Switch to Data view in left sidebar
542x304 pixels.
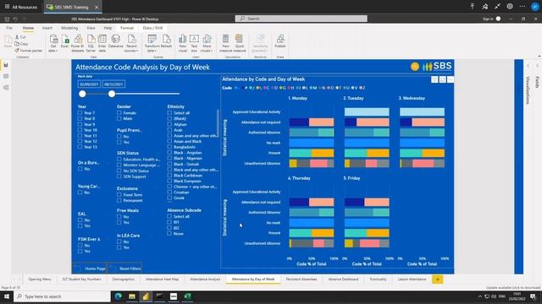(6, 76)
